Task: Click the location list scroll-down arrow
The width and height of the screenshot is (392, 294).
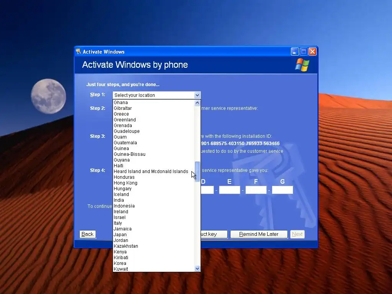Action: (197, 268)
